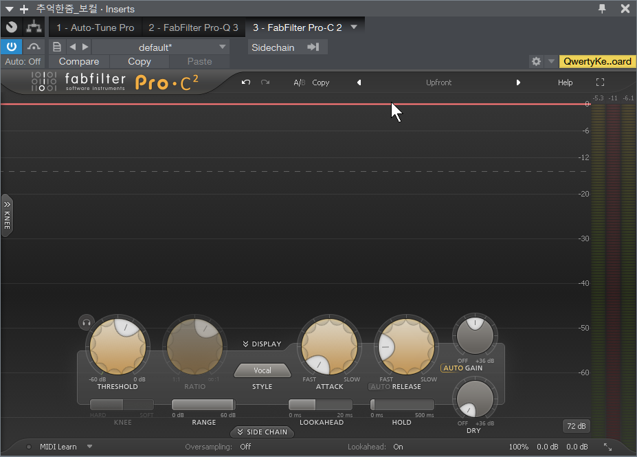Click the MIDI Learn button
The height and width of the screenshot is (457, 637).
coord(58,447)
